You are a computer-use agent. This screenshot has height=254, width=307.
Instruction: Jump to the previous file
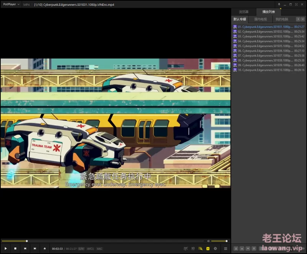pyautogui.click(x=25, y=249)
